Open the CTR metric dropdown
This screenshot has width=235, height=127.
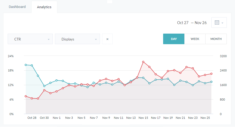(x=30, y=39)
